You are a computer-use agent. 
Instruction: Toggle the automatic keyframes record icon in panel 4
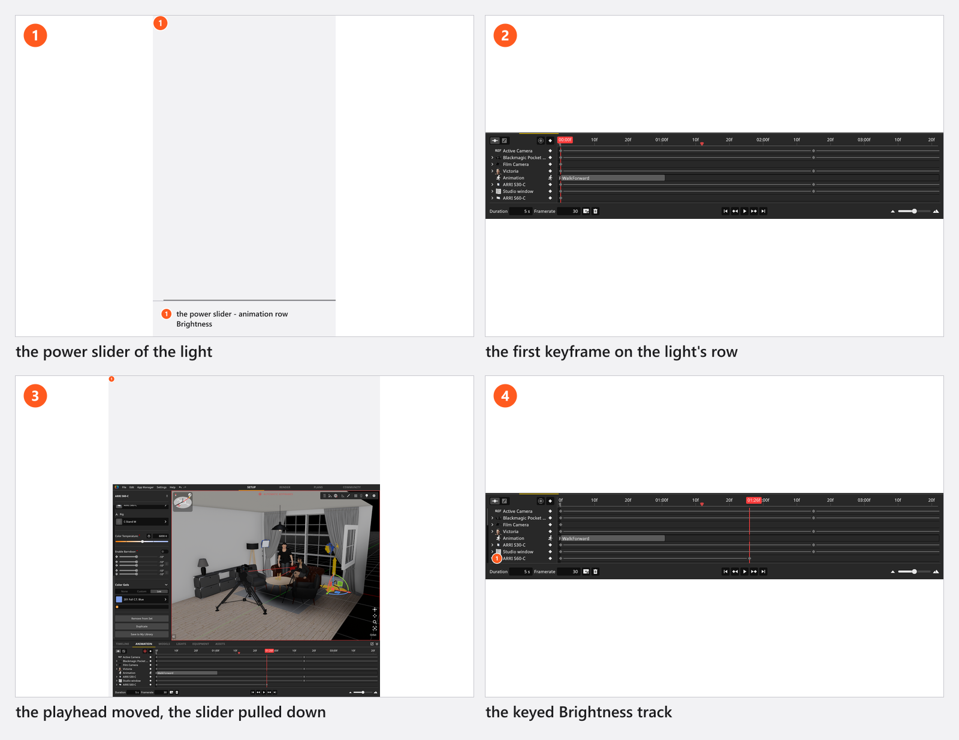click(x=541, y=501)
